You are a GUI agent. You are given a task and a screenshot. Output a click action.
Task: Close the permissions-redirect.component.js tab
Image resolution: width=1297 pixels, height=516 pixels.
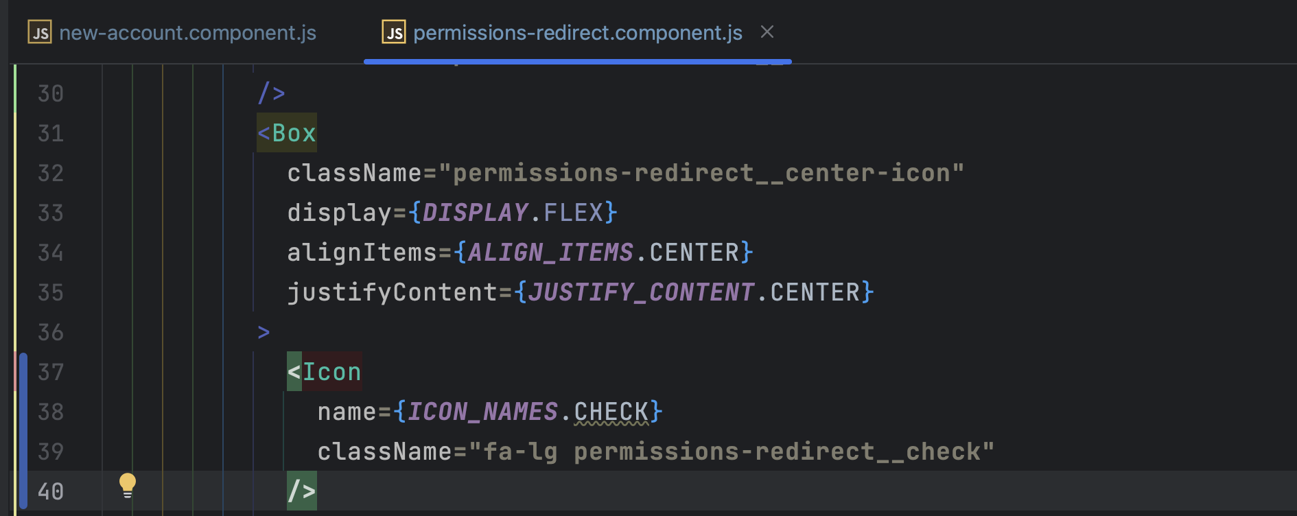767,32
